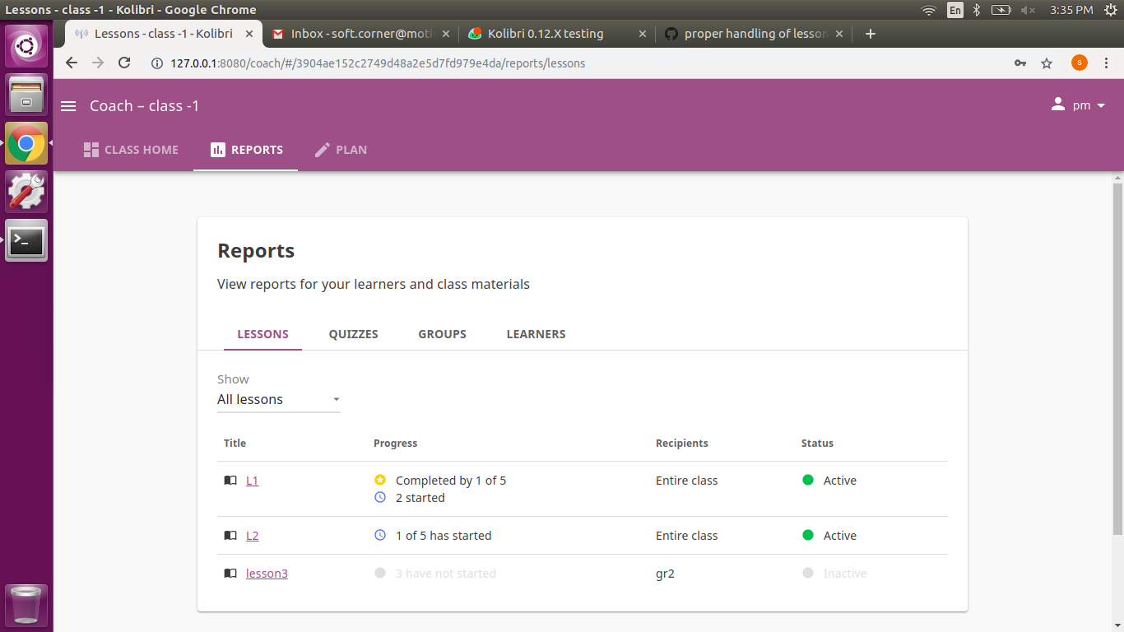Click the 'Title' column header
This screenshot has width=1124, height=632.
[x=235, y=444]
